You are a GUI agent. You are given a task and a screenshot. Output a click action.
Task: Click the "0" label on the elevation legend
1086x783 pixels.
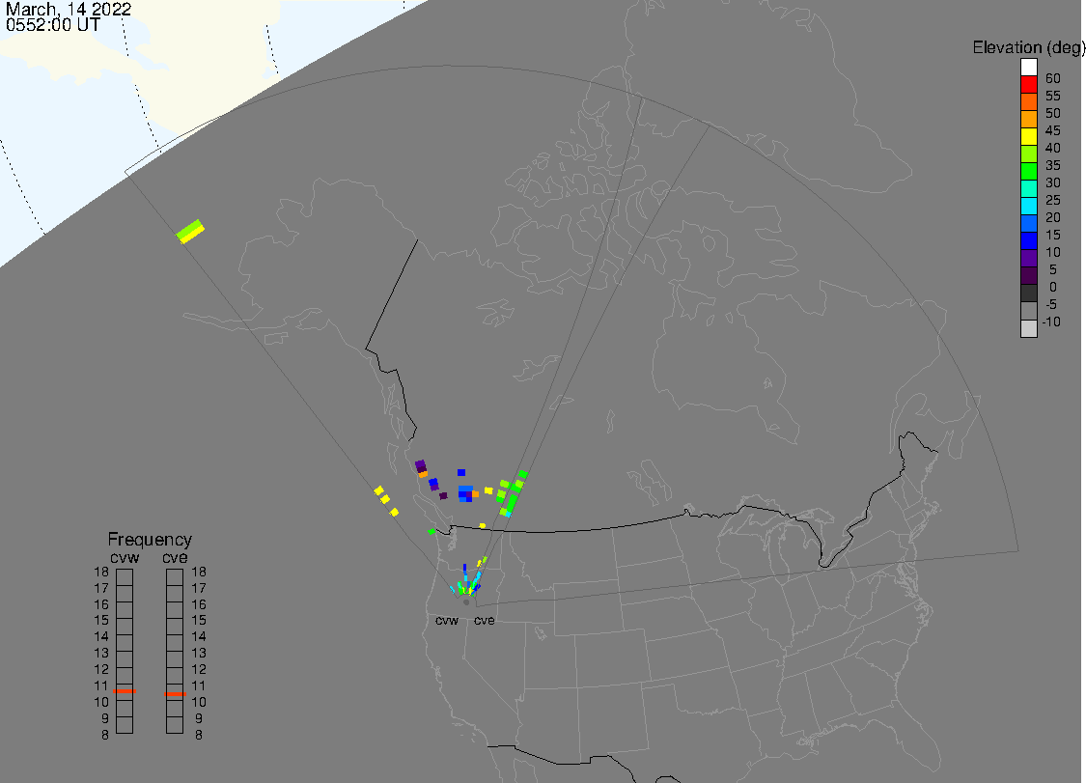coord(1053,287)
